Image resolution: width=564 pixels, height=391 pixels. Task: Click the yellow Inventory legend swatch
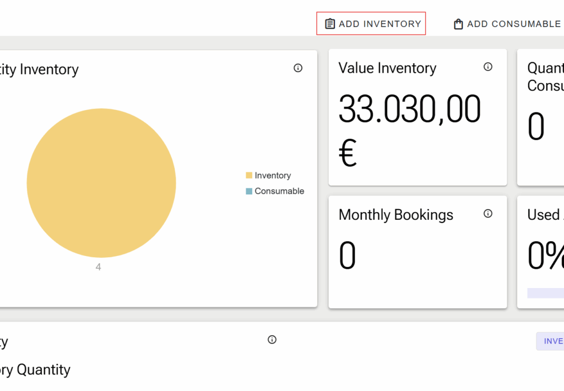249,175
